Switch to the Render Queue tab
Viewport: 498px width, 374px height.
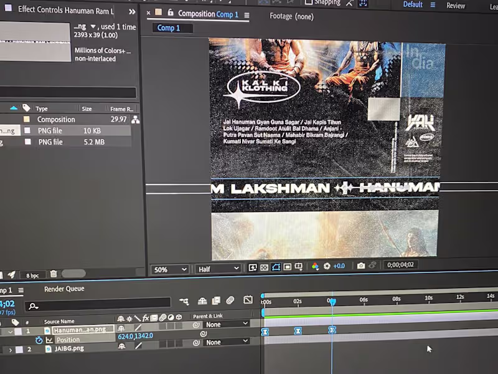(x=64, y=289)
